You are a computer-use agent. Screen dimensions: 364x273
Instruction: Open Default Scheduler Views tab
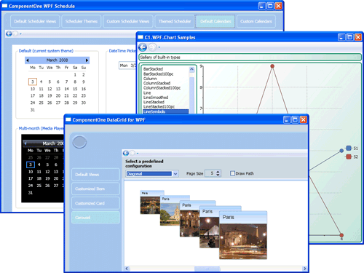[x=35, y=21]
